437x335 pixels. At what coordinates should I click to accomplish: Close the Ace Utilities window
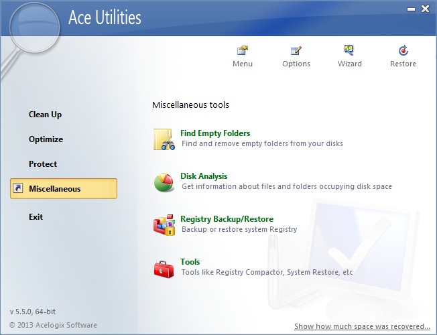426,9
